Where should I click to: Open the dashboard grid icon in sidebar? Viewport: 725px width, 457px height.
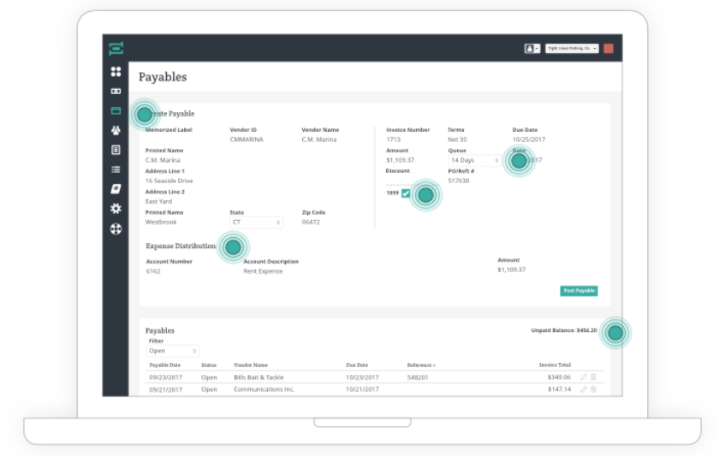116,72
